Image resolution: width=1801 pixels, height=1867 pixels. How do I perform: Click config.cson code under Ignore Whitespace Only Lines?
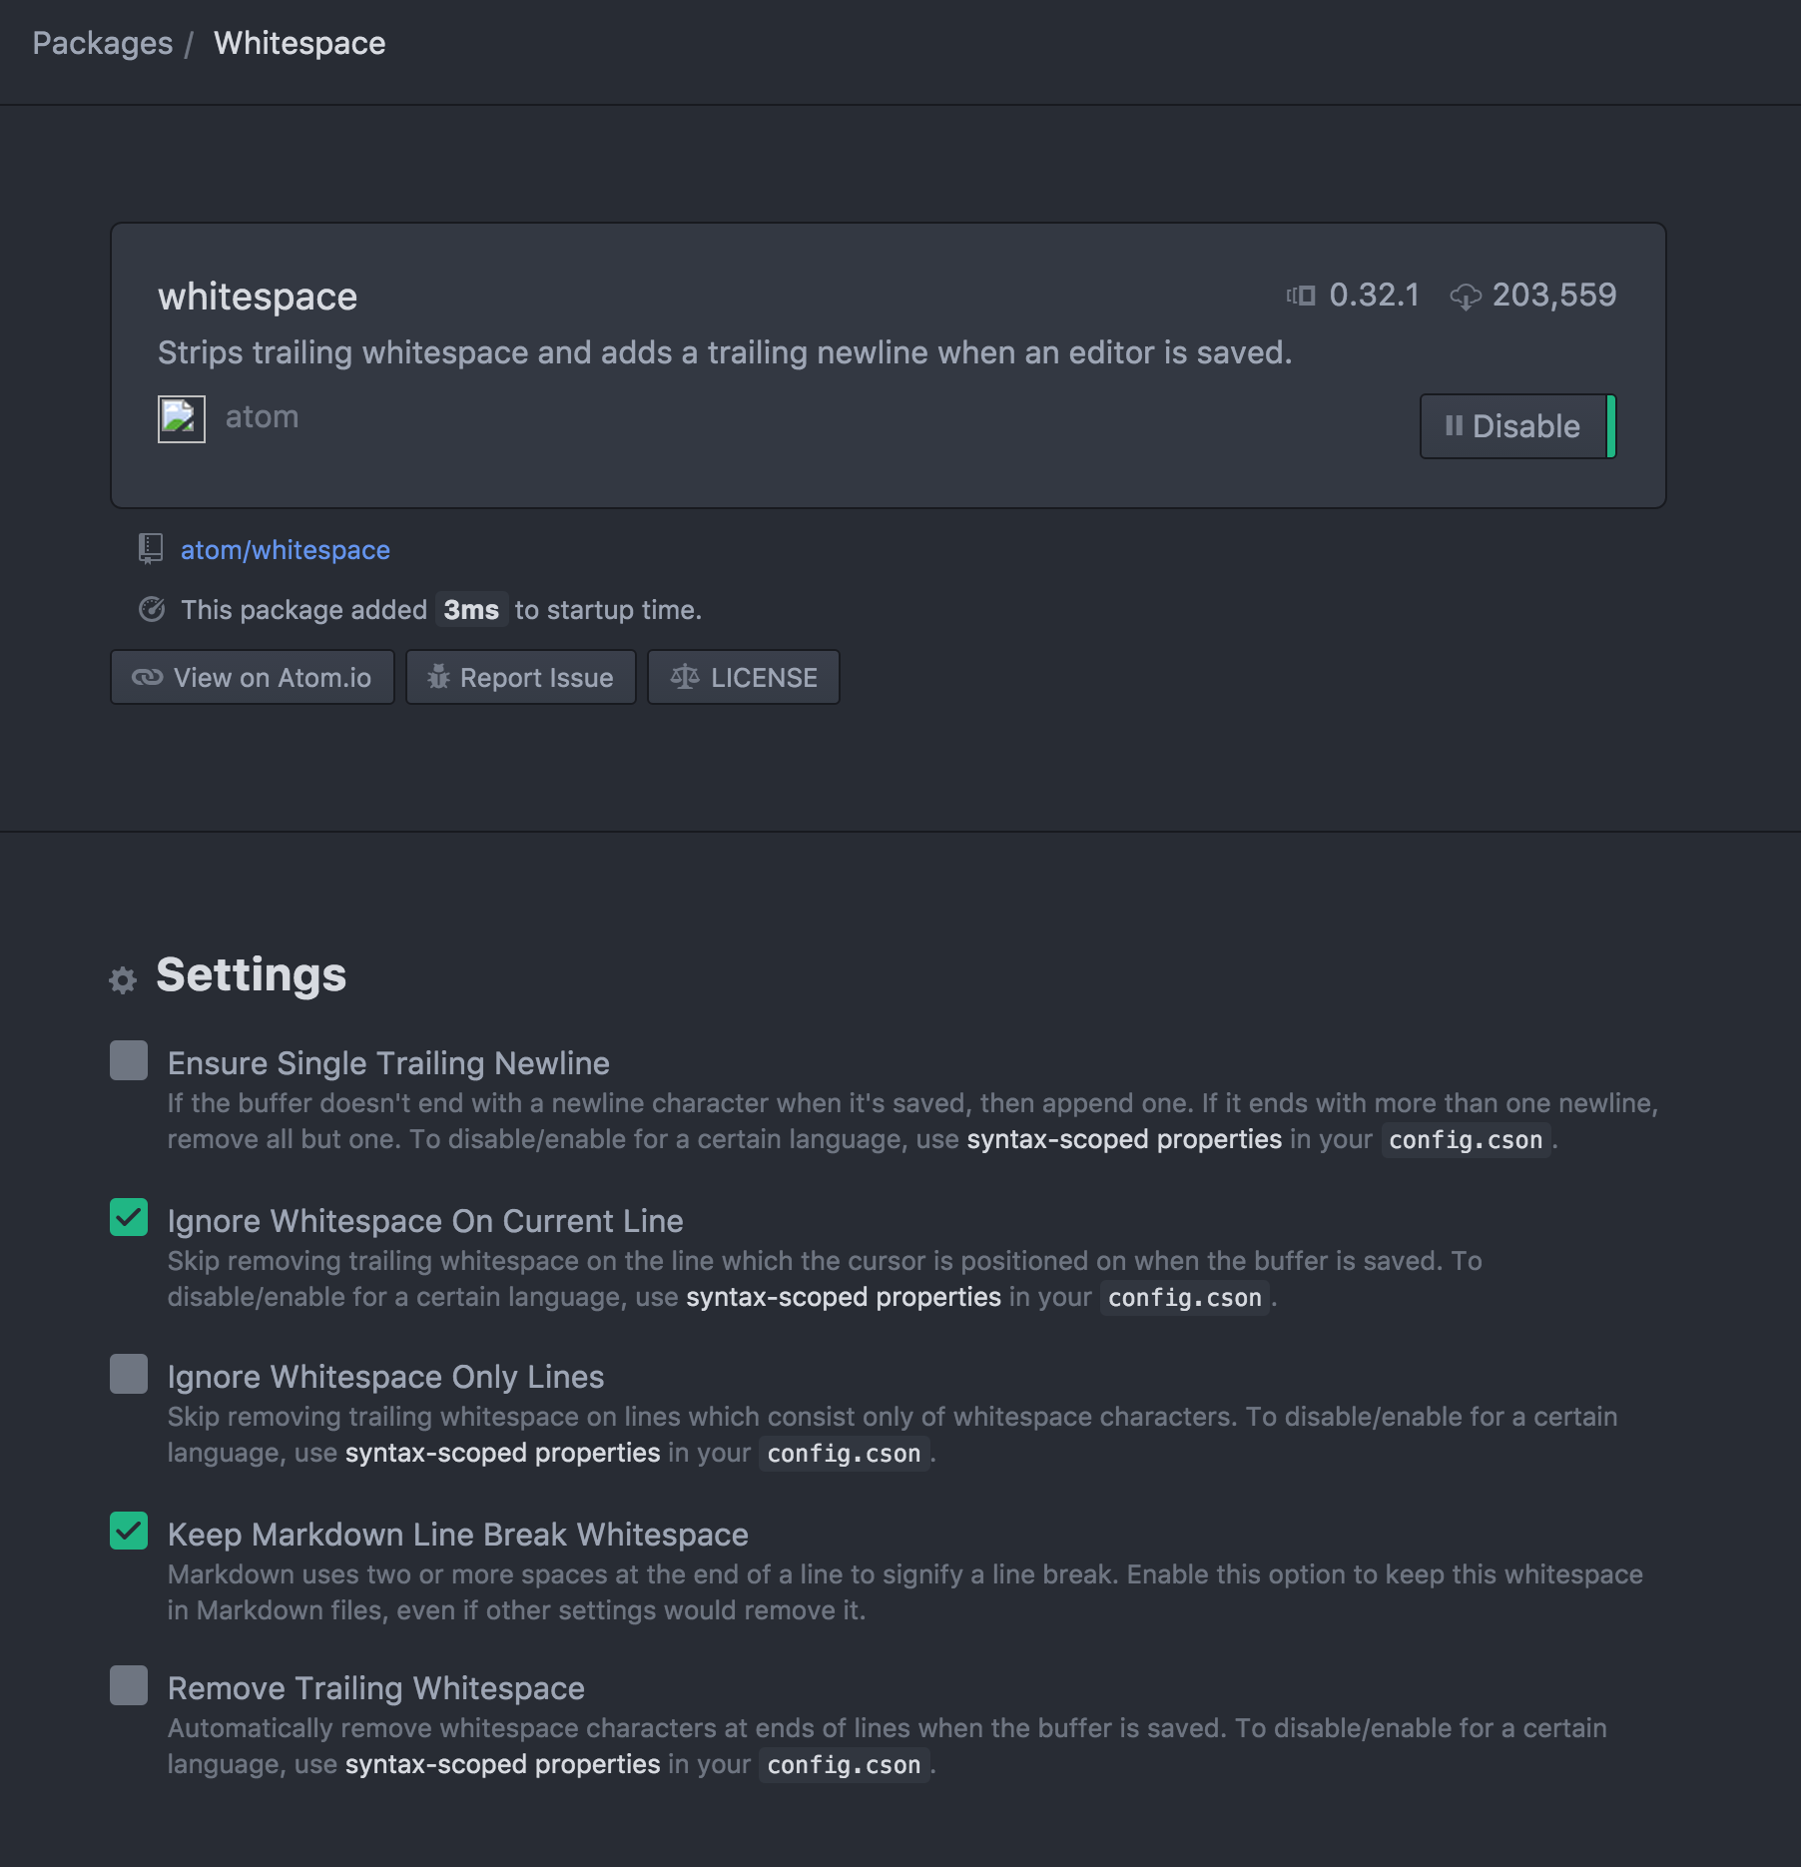click(x=844, y=1454)
